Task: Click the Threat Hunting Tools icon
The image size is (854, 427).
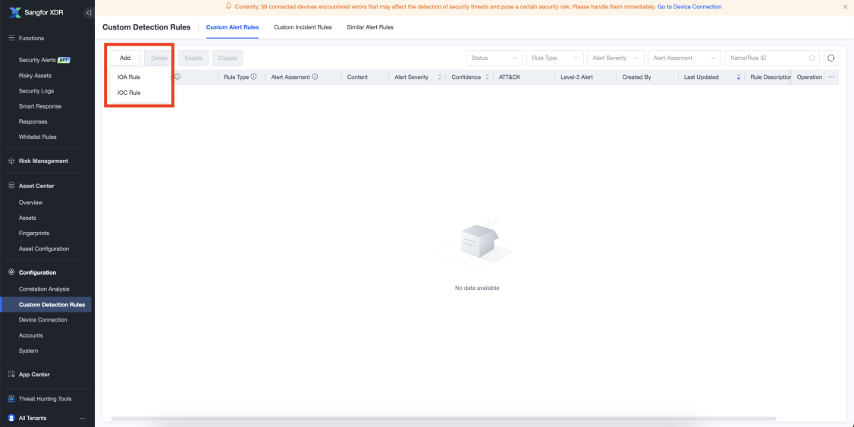Action: pos(11,399)
